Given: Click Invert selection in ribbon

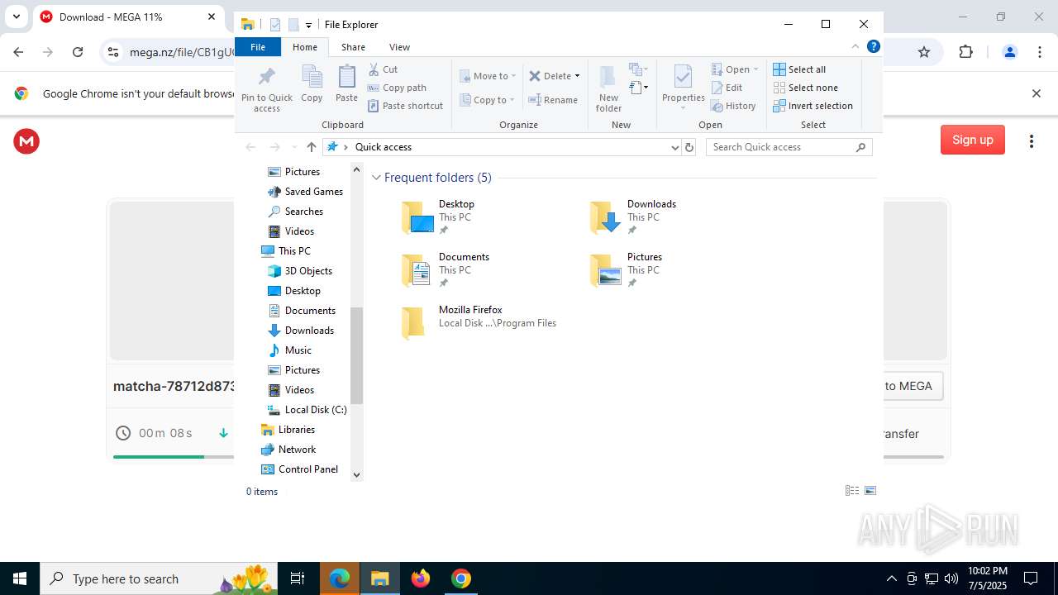Looking at the screenshot, I should point(813,106).
